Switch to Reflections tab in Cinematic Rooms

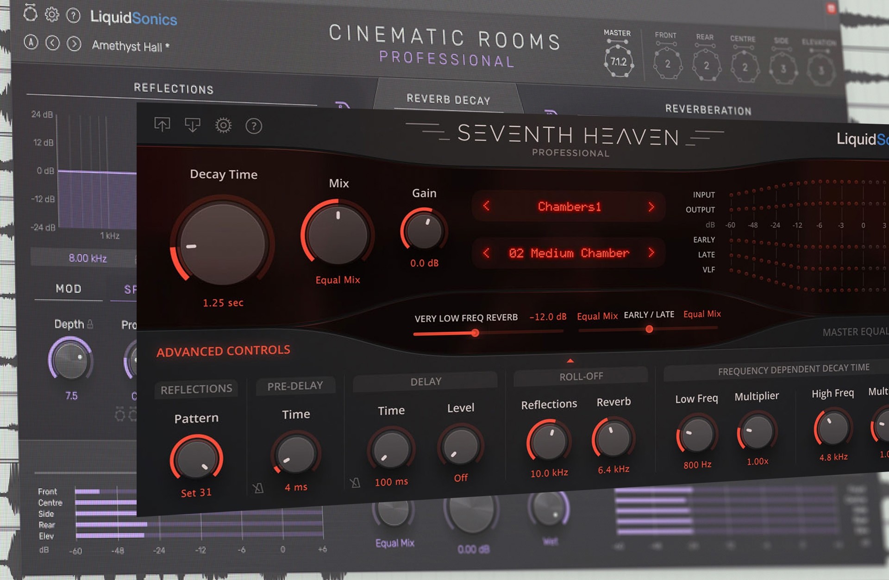pyautogui.click(x=174, y=88)
